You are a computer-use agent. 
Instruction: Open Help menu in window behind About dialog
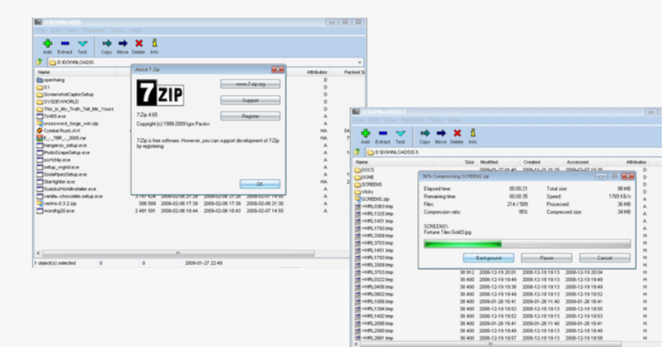(136, 31)
